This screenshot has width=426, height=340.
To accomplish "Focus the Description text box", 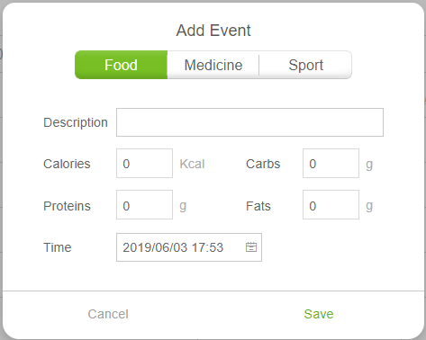I will [x=249, y=122].
